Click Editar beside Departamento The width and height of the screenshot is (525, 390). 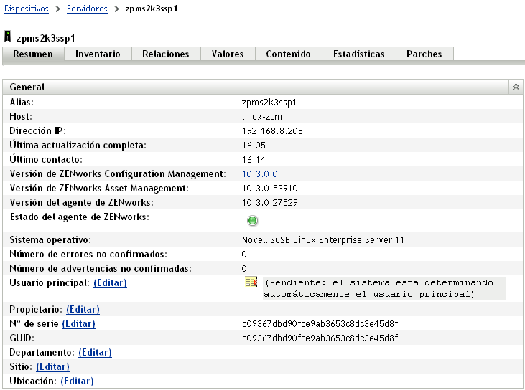click(95, 353)
